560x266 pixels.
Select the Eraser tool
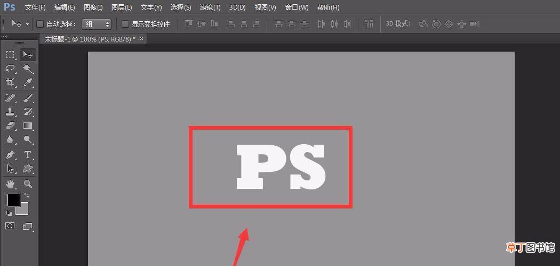click(10, 126)
